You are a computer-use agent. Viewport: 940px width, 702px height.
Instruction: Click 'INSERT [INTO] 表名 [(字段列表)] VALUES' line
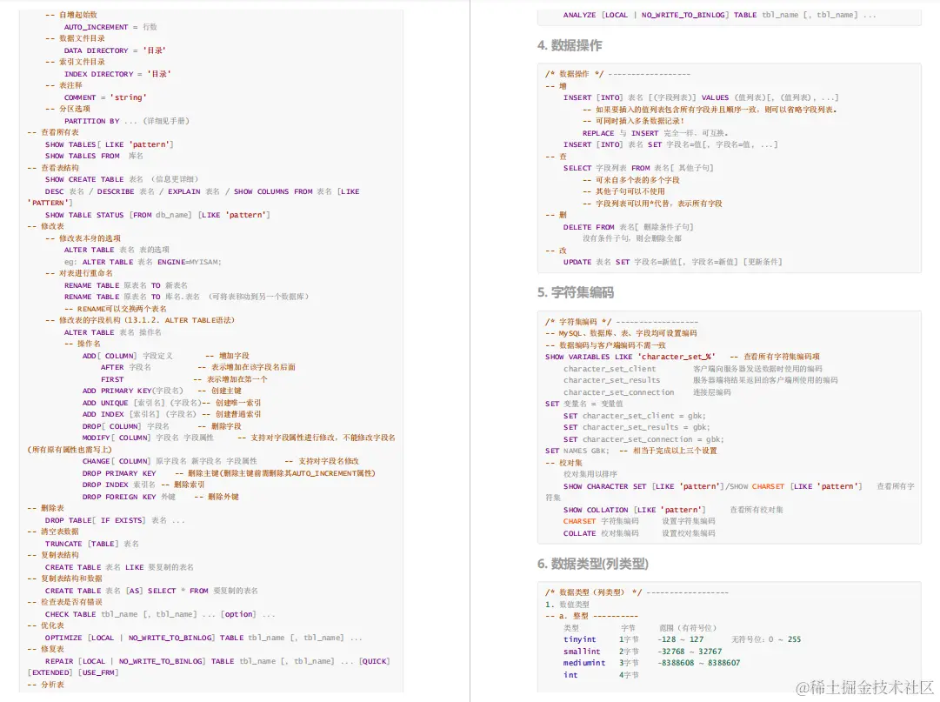click(701, 97)
